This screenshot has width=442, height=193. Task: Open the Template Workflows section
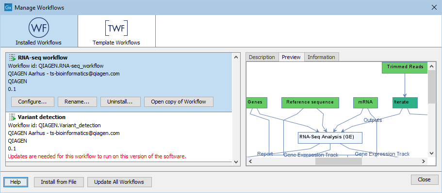tap(116, 31)
